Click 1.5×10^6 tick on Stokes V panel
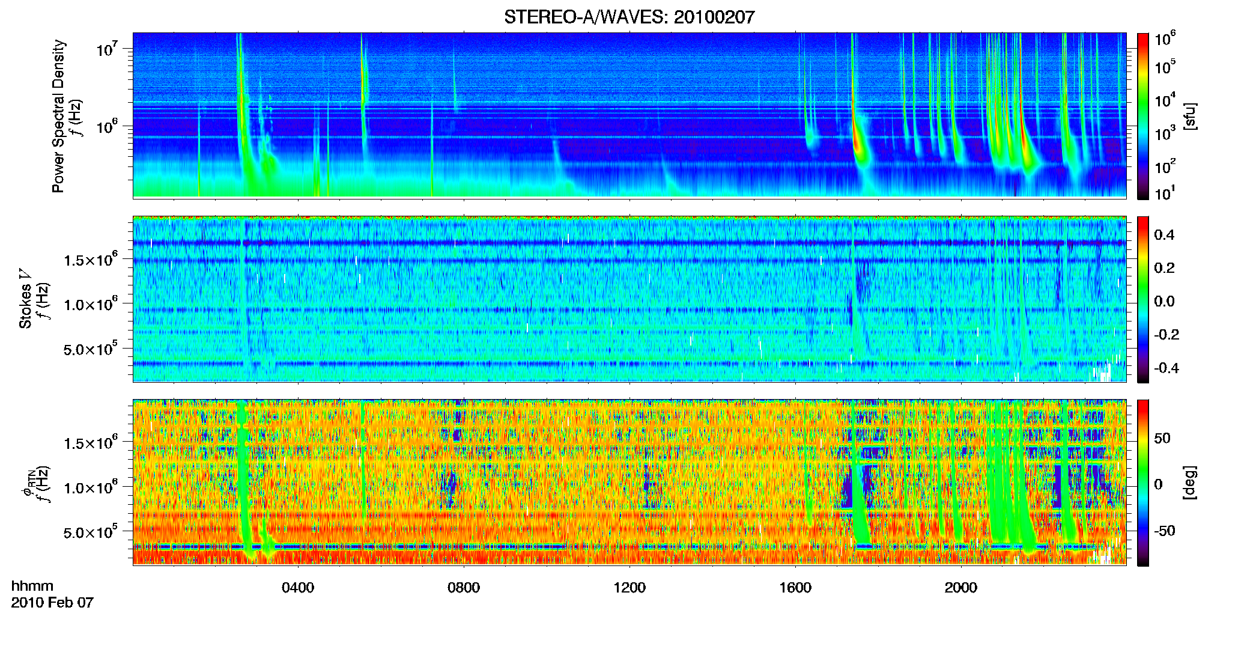 pyautogui.click(x=91, y=260)
